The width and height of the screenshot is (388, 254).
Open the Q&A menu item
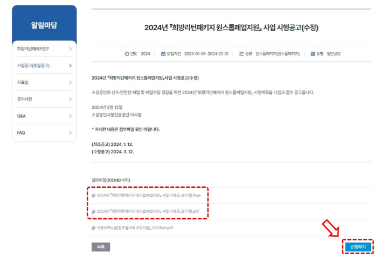click(44, 116)
